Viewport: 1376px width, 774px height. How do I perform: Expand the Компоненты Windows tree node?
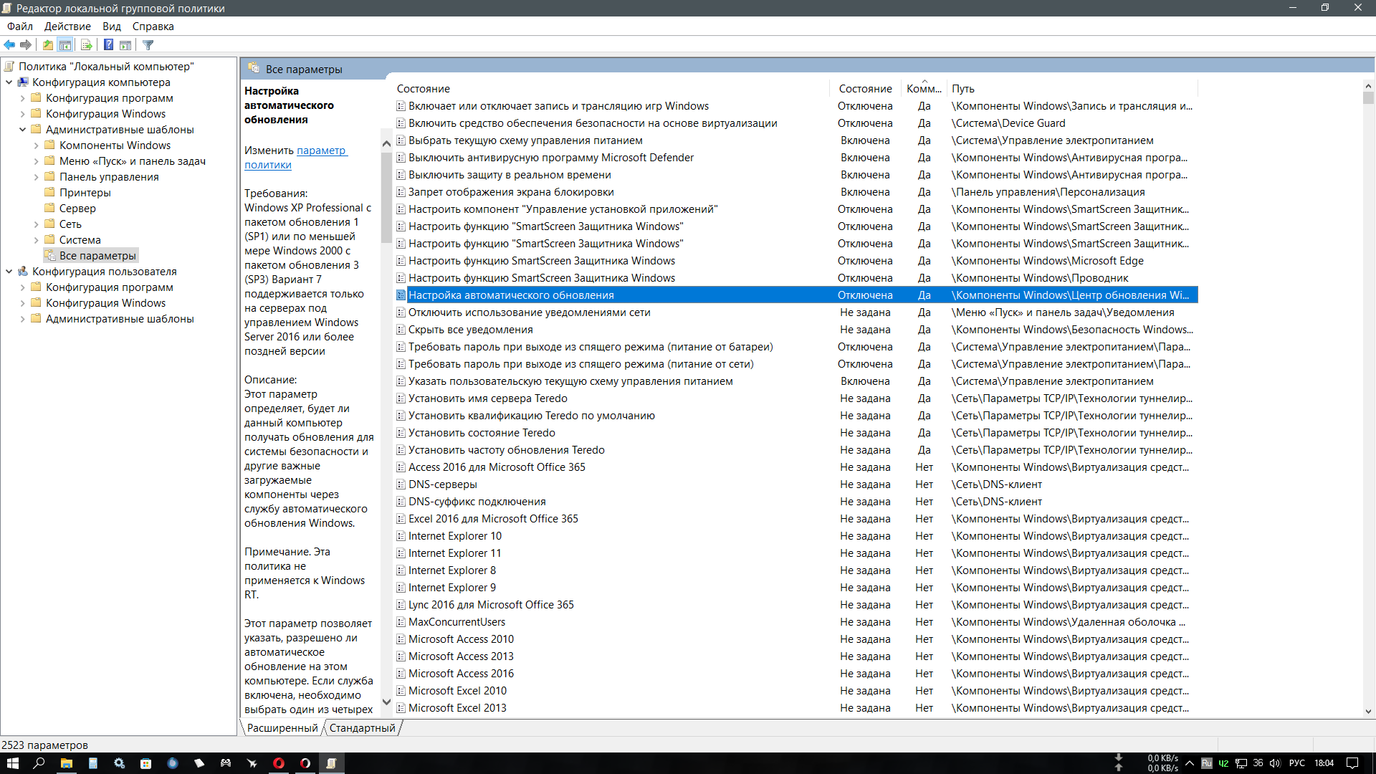36,145
